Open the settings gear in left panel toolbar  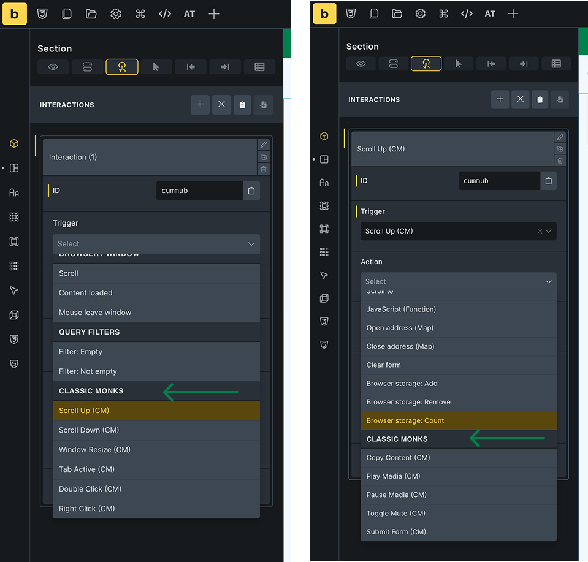115,14
